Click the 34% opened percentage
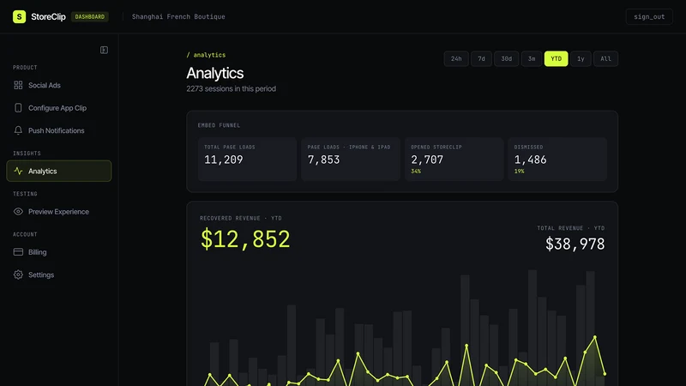The height and width of the screenshot is (386, 686). (416, 171)
